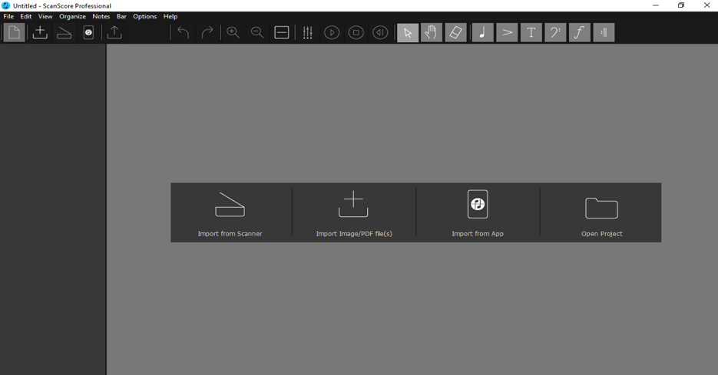Click the Redo arrow icon
This screenshot has height=375, width=718.
pos(207,32)
